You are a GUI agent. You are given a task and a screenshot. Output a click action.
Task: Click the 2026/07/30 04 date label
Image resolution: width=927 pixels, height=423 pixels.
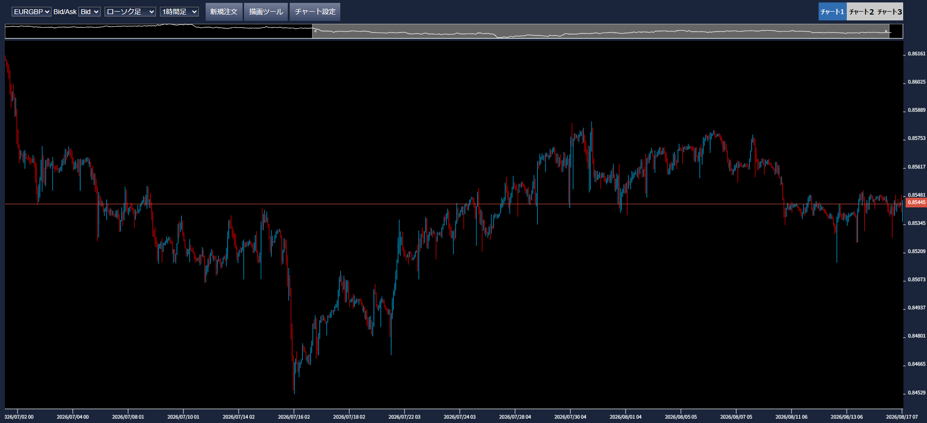pyautogui.click(x=570, y=417)
